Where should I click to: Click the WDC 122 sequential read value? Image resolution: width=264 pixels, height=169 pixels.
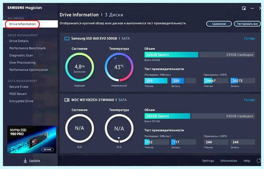(150, 142)
